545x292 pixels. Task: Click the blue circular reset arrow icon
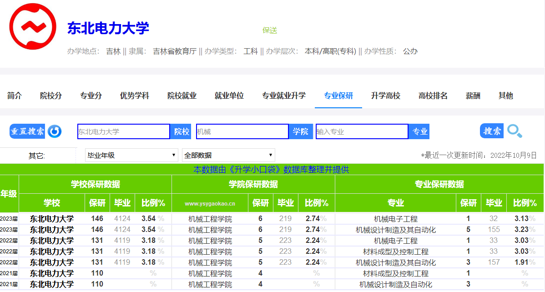(x=55, y=131)
